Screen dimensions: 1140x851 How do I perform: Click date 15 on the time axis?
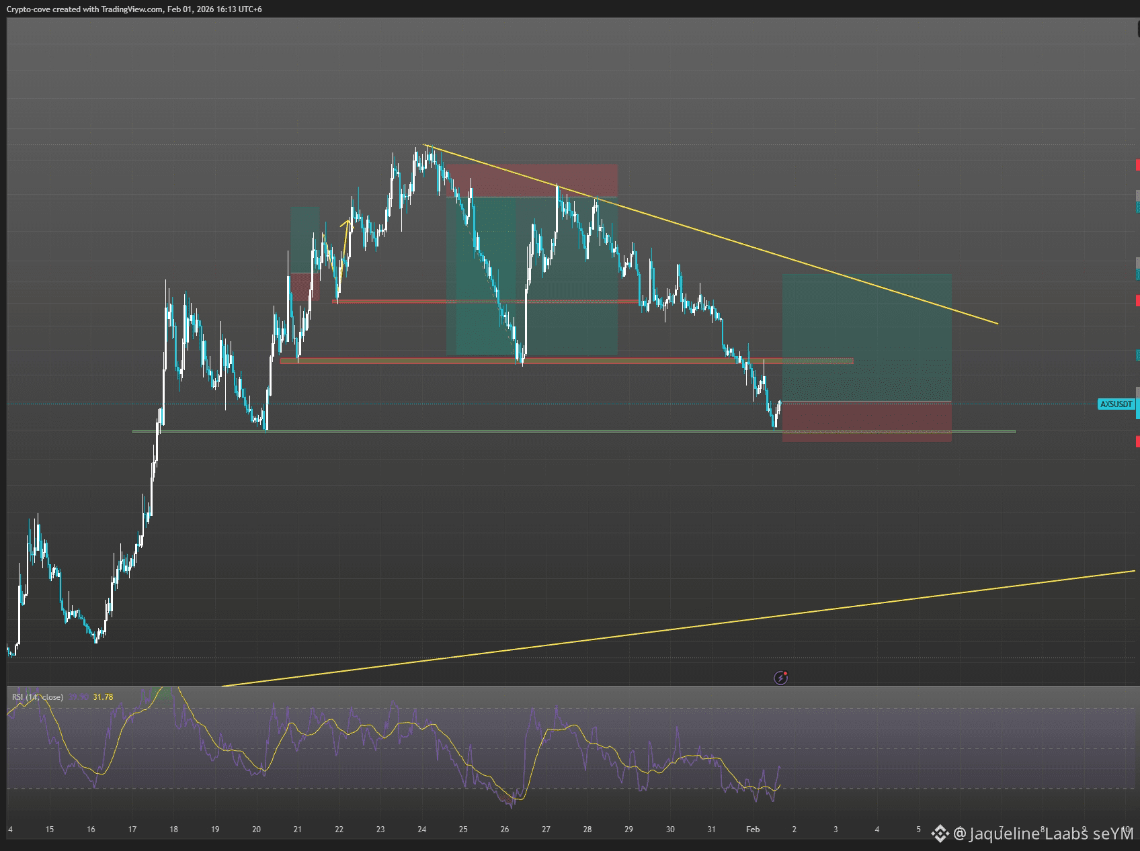coord(50,830)
